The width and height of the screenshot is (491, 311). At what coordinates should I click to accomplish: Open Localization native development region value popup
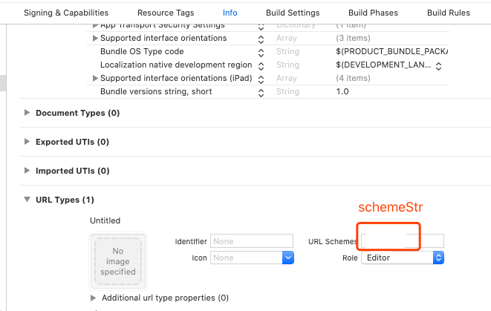(x=438, y=65)
